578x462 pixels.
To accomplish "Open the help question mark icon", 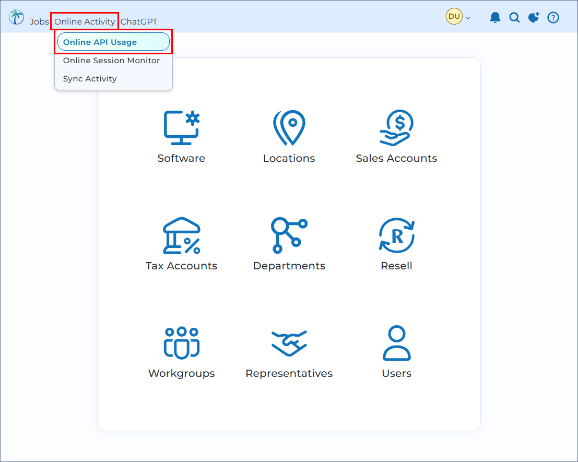I will tap(553, 17).
